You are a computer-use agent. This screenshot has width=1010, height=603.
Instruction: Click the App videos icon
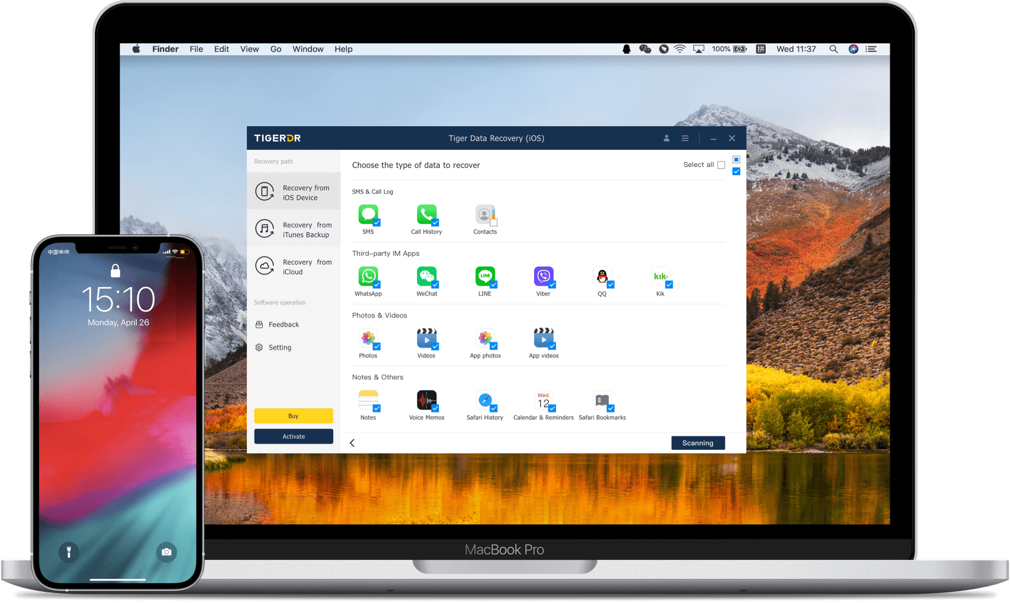click(543, 338)
